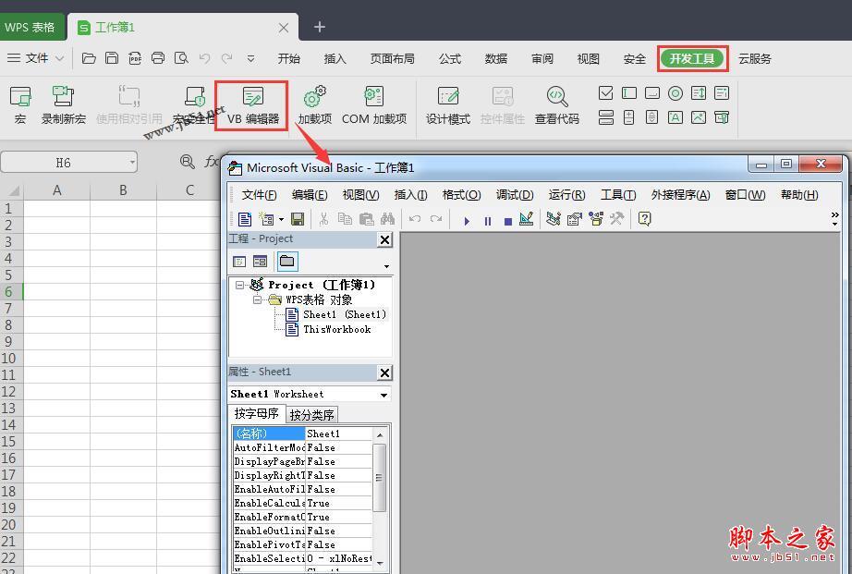Open the 宏 (Macro) dialog icon
Image resolution: width=852 pixels, height=574 pixels.
(20, 104)
